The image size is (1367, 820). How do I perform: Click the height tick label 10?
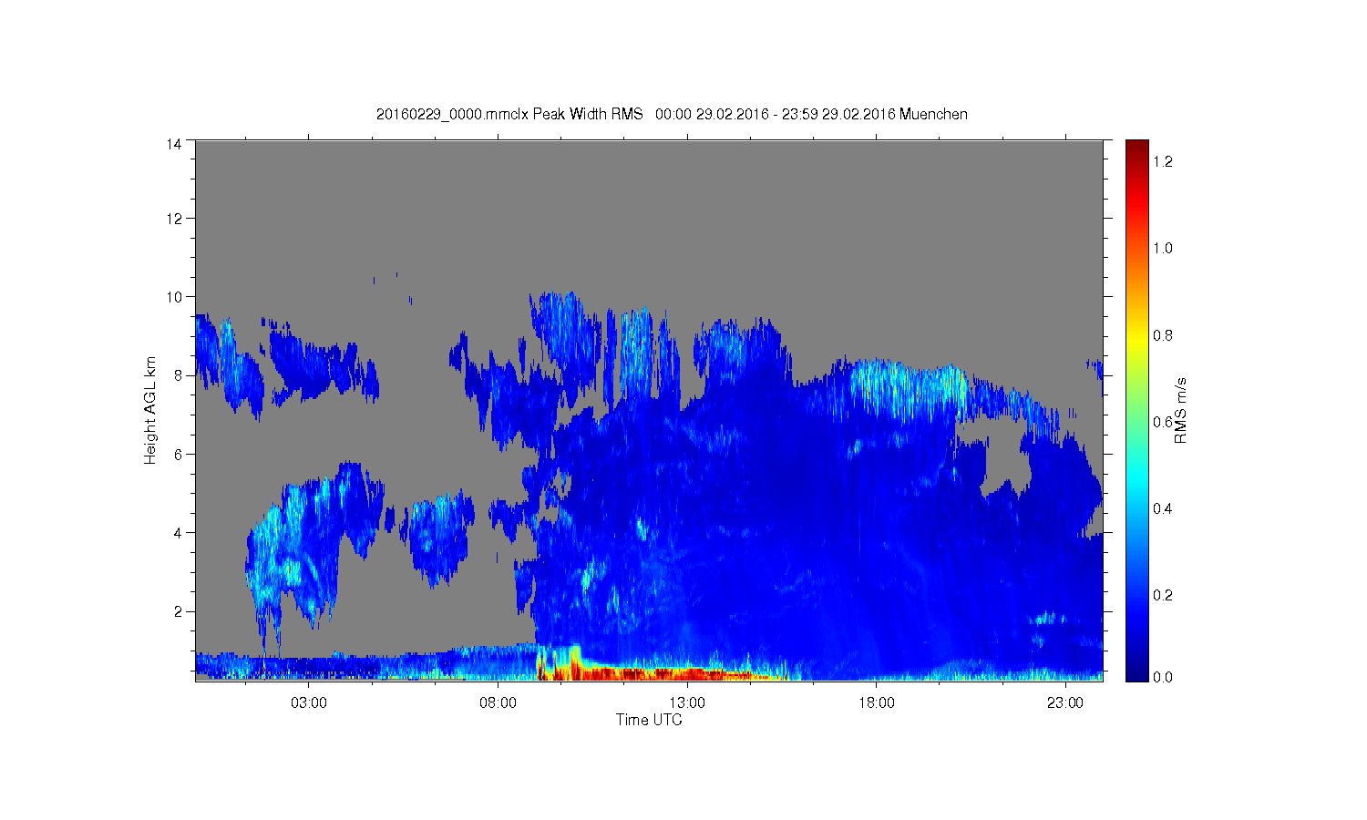(174, 296)
